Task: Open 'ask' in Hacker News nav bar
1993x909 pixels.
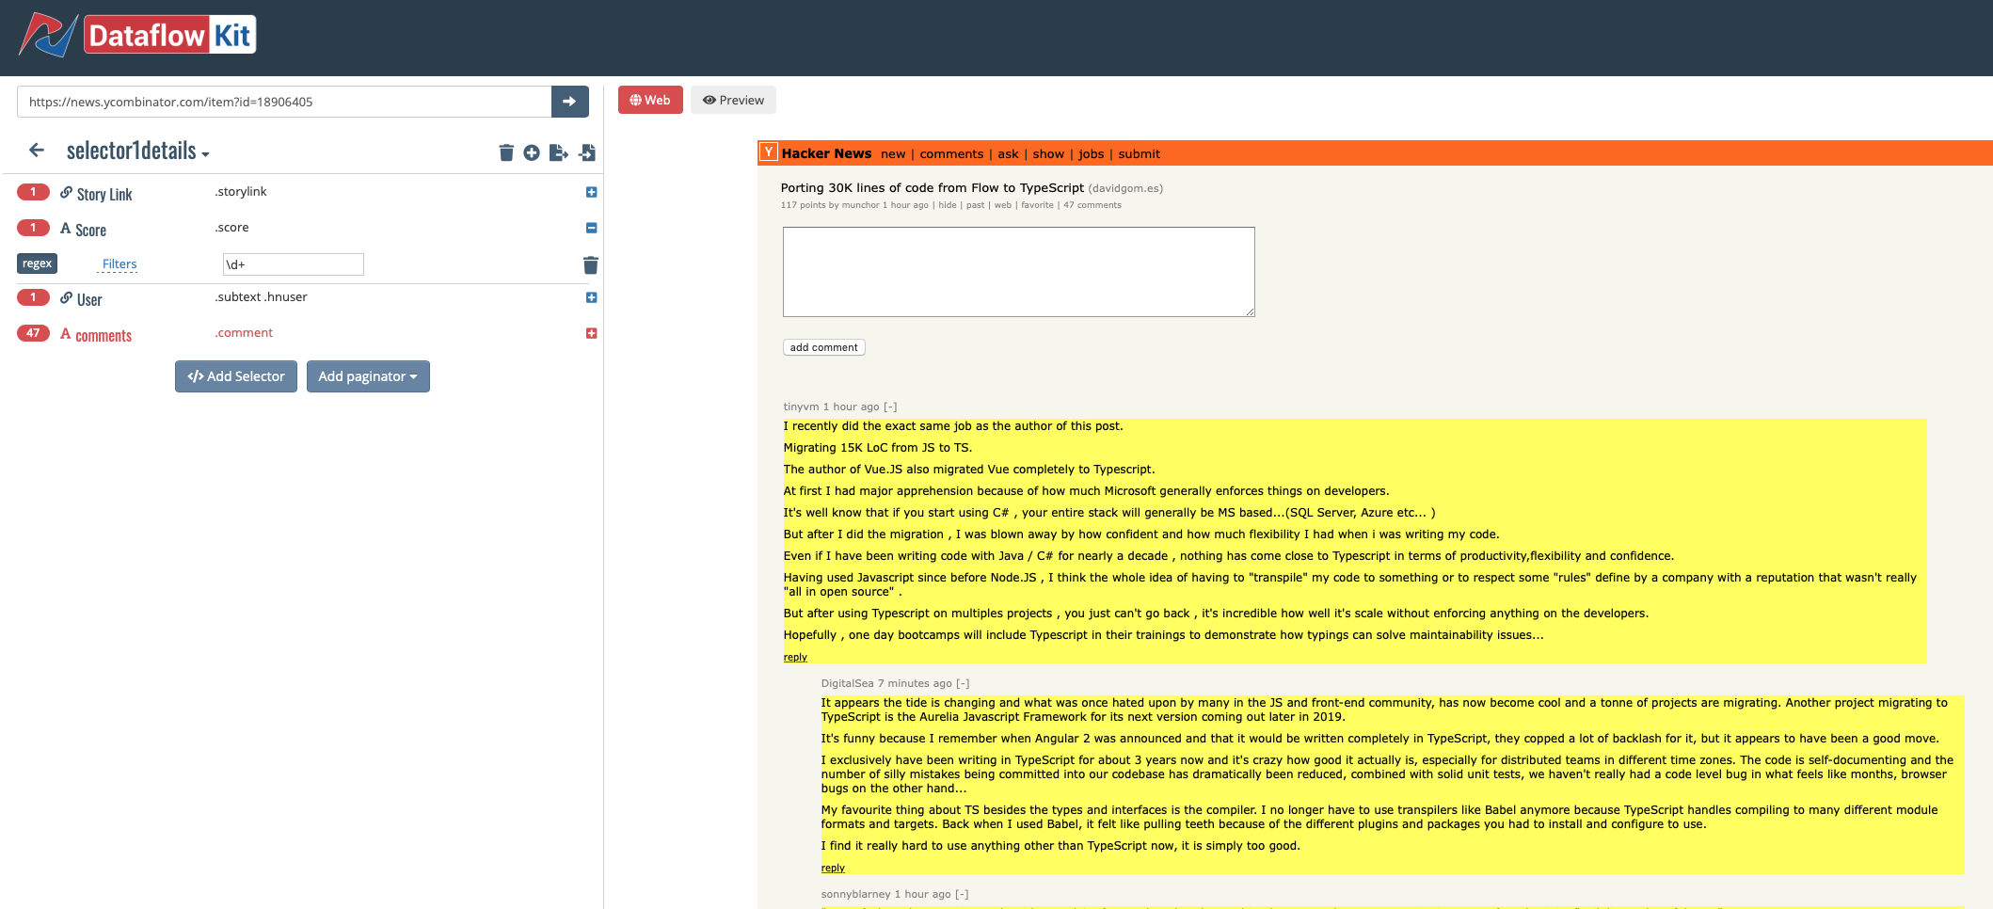Action: tap(1008, 154)
